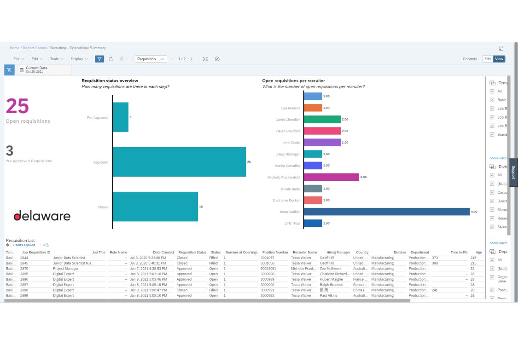This screenshot has width=518, height=345.
Task: Click top-right collapse screen icon
Action: [x=501, y=48]
